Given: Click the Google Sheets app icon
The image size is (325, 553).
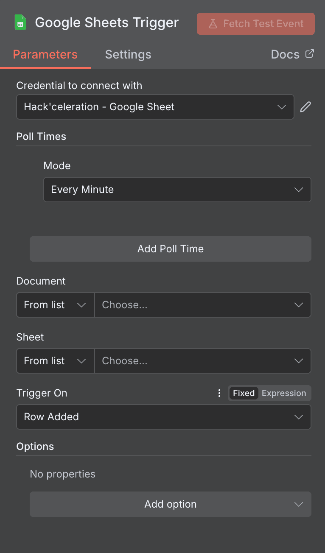Looking at the screenshot, I should 20,22.
